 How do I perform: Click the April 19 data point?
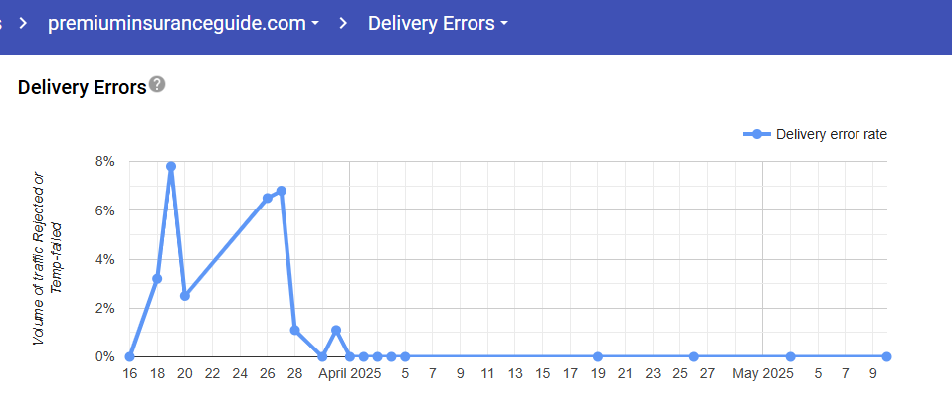[597, 356]
